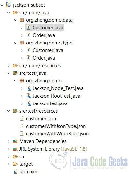Expand the highlighted Customer.java in data package

tap(22, 28)
